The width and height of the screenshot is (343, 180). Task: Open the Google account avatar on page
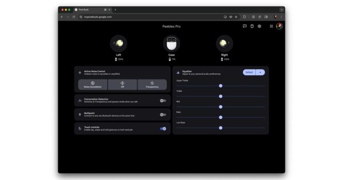[280, 26]
